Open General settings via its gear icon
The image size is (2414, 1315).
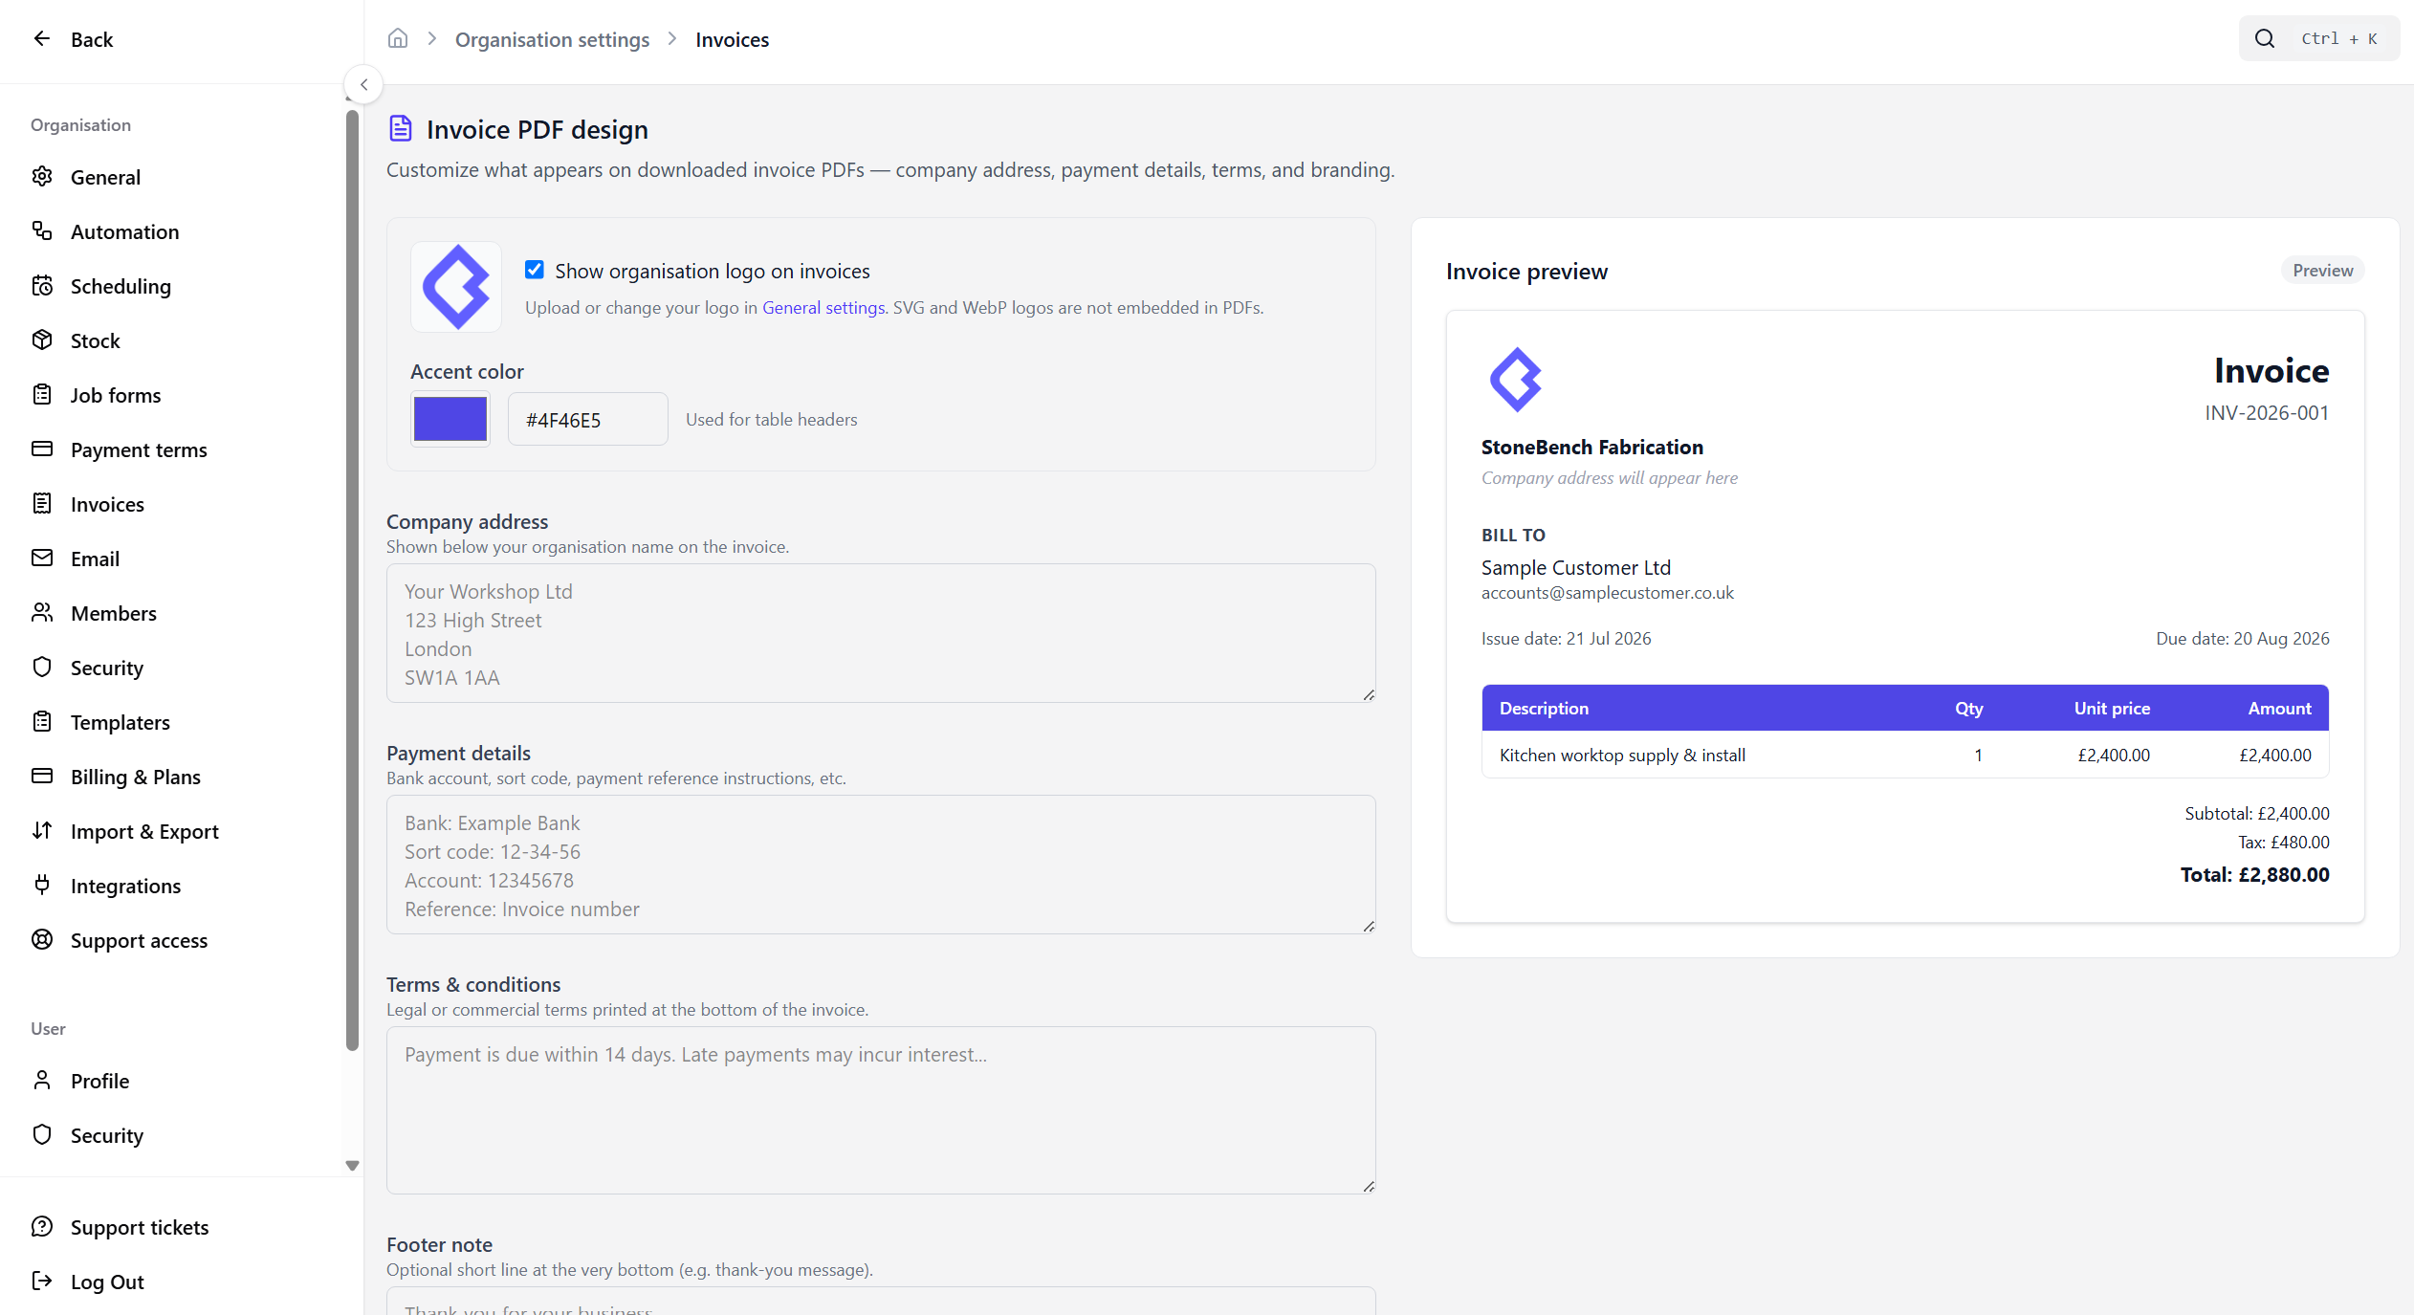42,177
